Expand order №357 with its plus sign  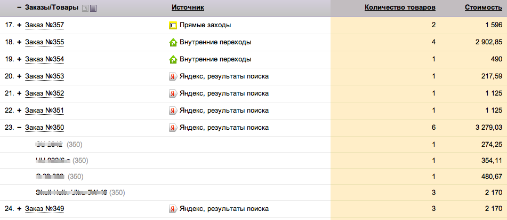[19, 25]
